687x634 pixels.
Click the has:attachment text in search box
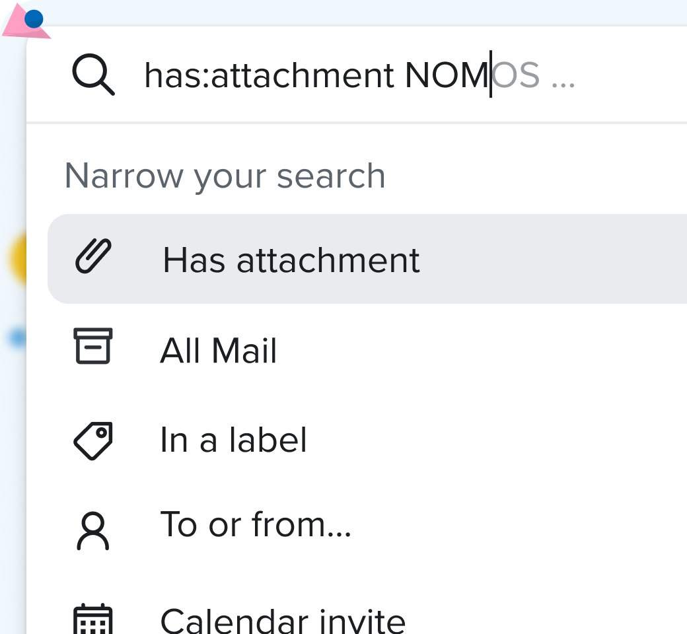tap(268, 75)
